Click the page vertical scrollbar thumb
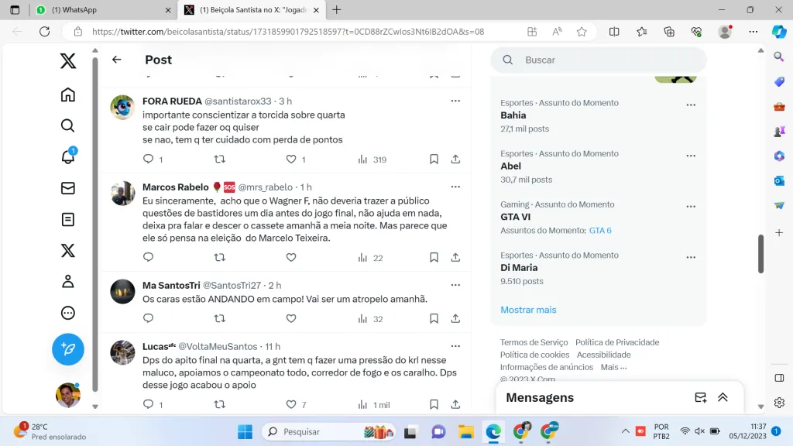This screenshot has width=793, height=446. (x=760, y=254)
